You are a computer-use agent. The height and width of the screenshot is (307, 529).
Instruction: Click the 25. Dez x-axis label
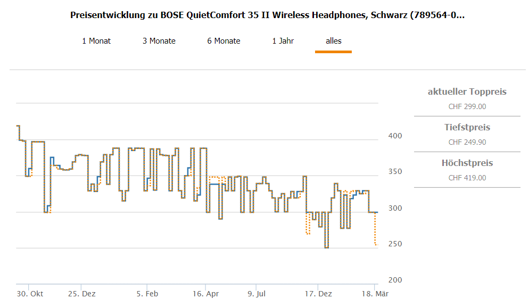pyautogui.click(x=82, y=294)
